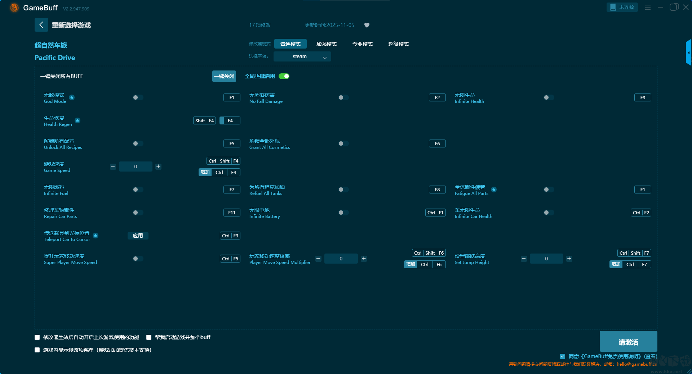Toggle Infinite Battery switch

tap(343, 213)
